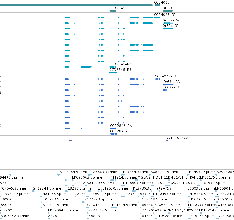
Task: Select feature 22474
Action: [80, 194]
